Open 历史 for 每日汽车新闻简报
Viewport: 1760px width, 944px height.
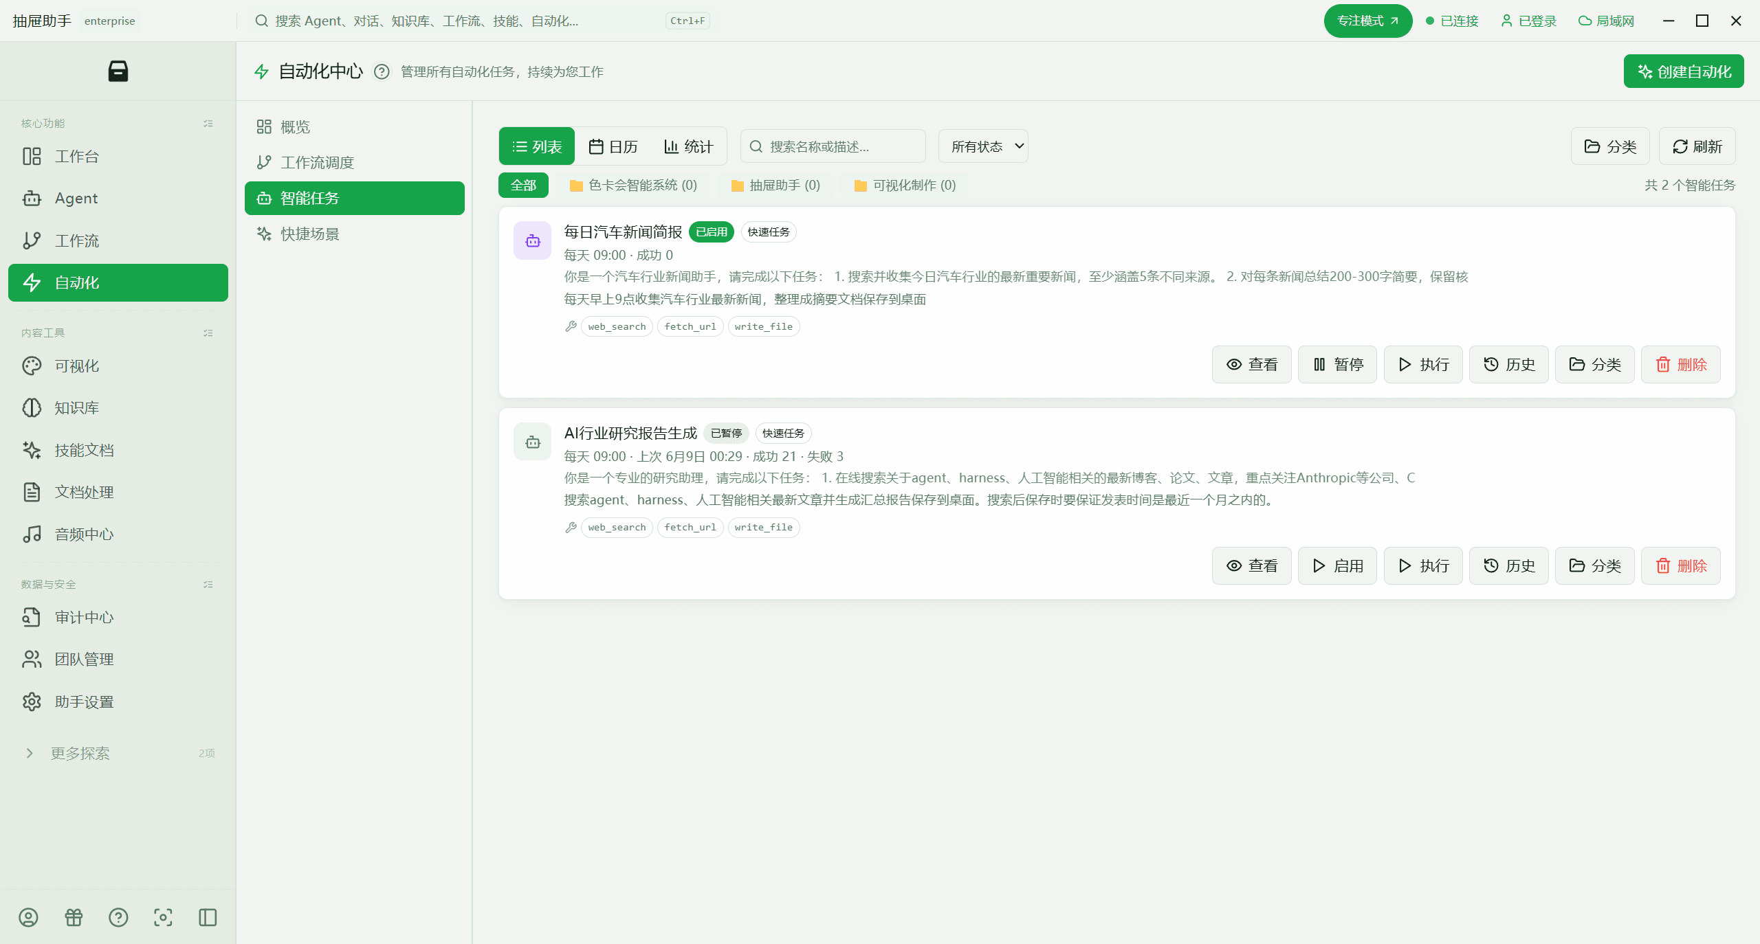click(1509, 364)
